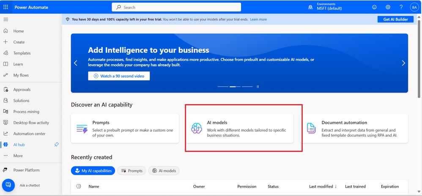Image resolution: width=422 pixels, height=196 pixels.
Task: Click the Home icon in sidebar
Action: pos(5,31)
